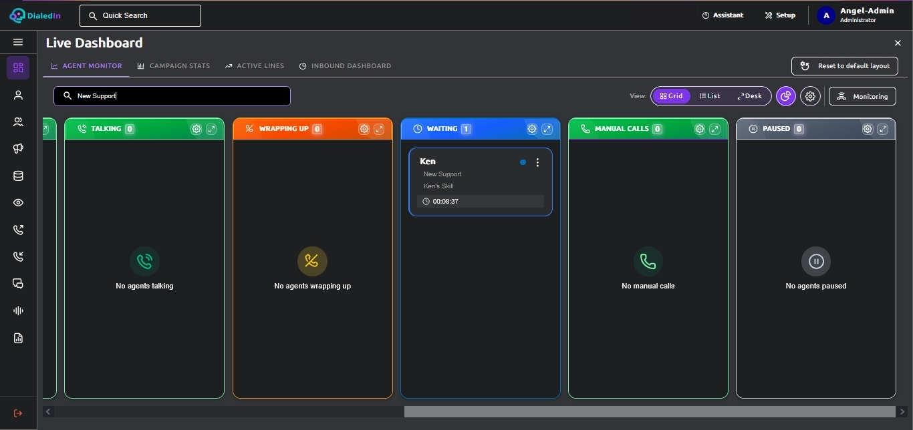The height and width of the screenshot is (430, 913).
Task: Open the chat messages icon in sidebar
Action: tap(18, 284)
